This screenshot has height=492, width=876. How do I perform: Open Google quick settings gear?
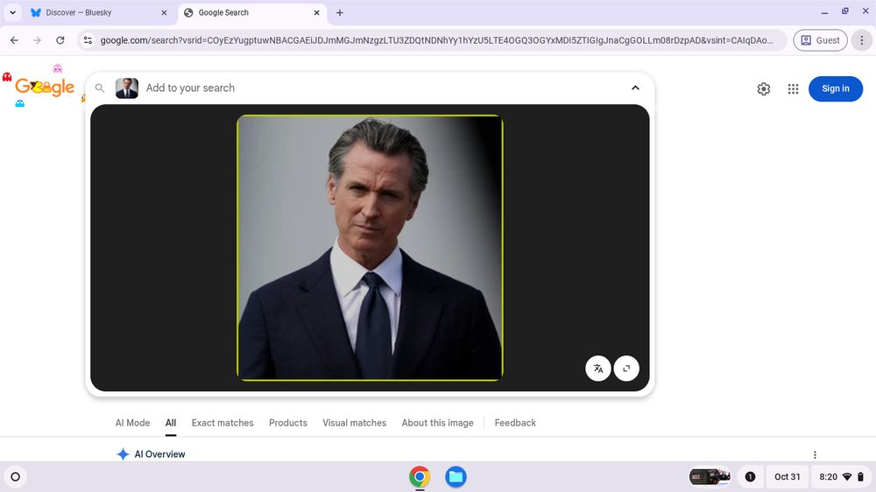click(x=764, y=88)
